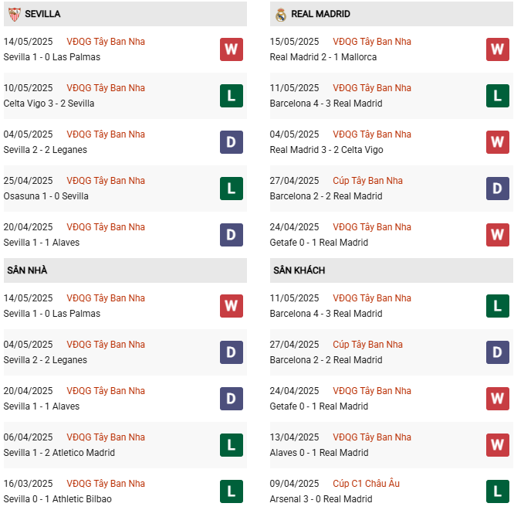Open the Sevilla 0 - 1 Athletic Bilbao match

point(57,499)
